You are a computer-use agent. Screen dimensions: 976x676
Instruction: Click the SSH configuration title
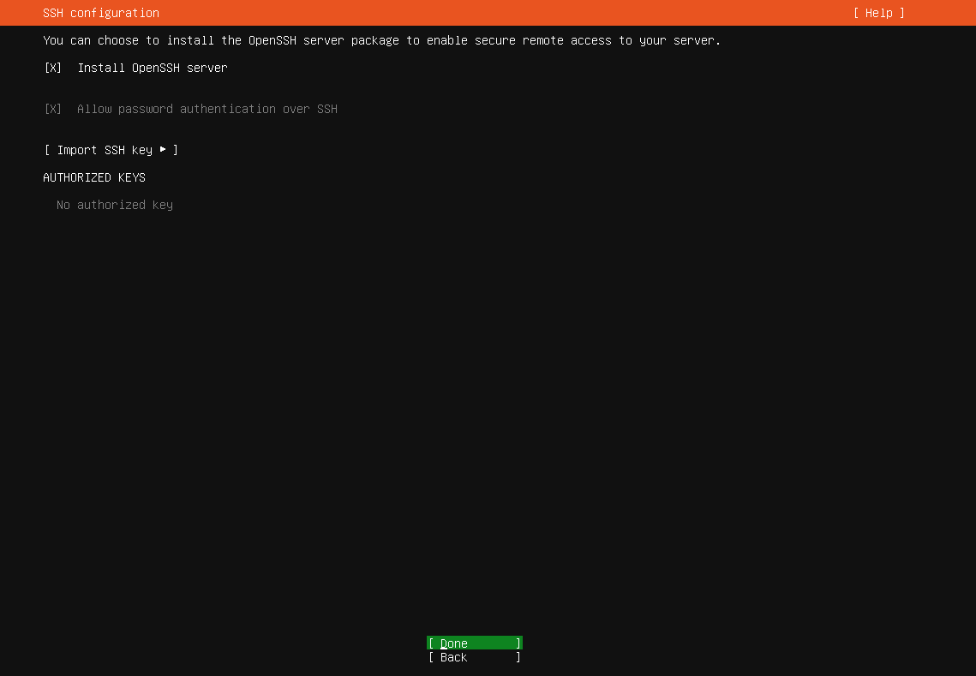point(101,13)
